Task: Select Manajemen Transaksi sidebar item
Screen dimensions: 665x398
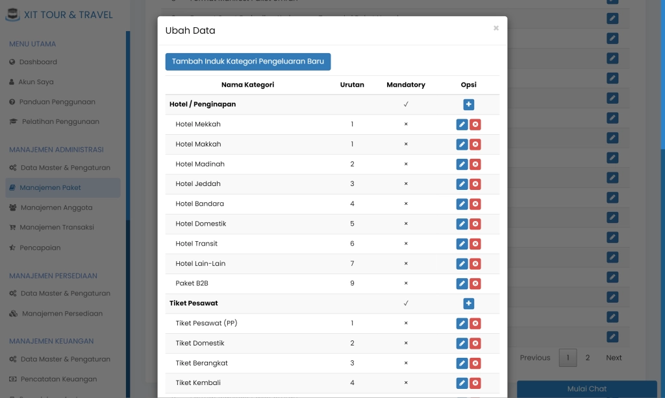Action: [56, 228]
